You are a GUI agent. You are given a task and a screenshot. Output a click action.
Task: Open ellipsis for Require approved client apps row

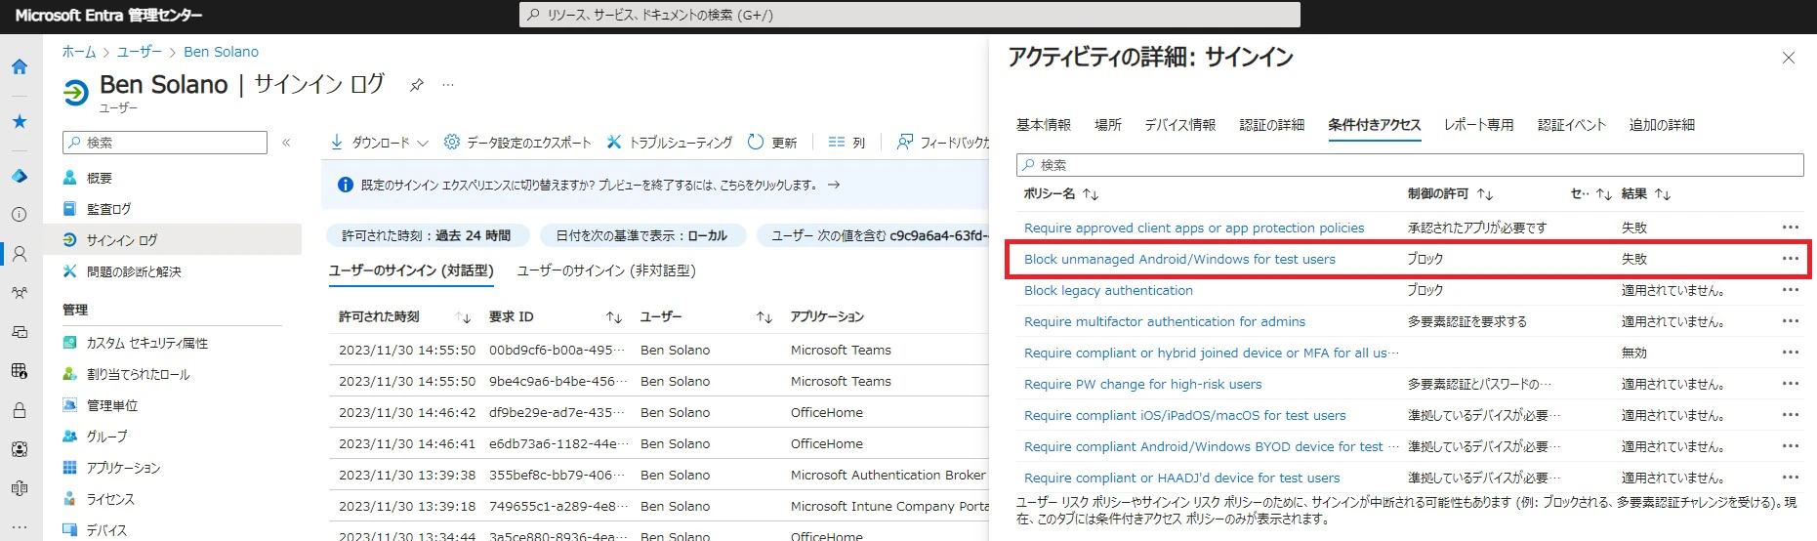tap(1790, 228)
